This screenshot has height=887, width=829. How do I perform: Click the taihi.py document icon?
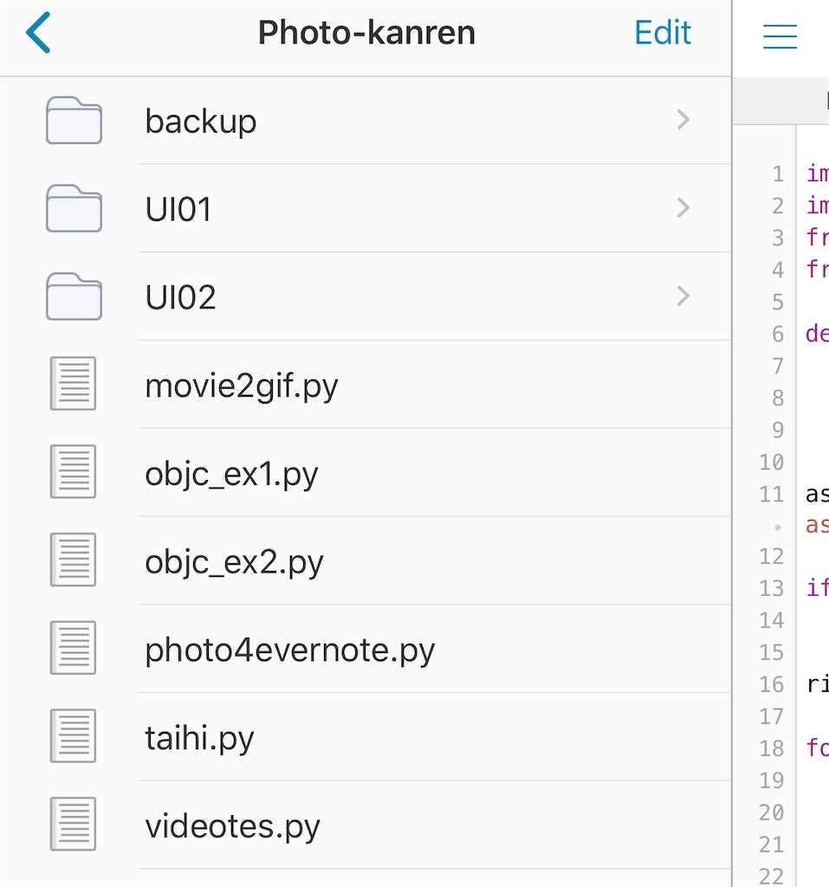tap(73, 736)
